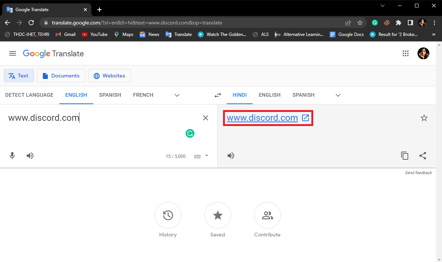Open the Chrome three-dot menu
442x262 pixels.
pos(434,23)
